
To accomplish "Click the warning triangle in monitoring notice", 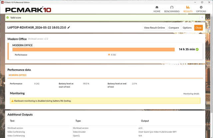I will [x=12, y=101].
